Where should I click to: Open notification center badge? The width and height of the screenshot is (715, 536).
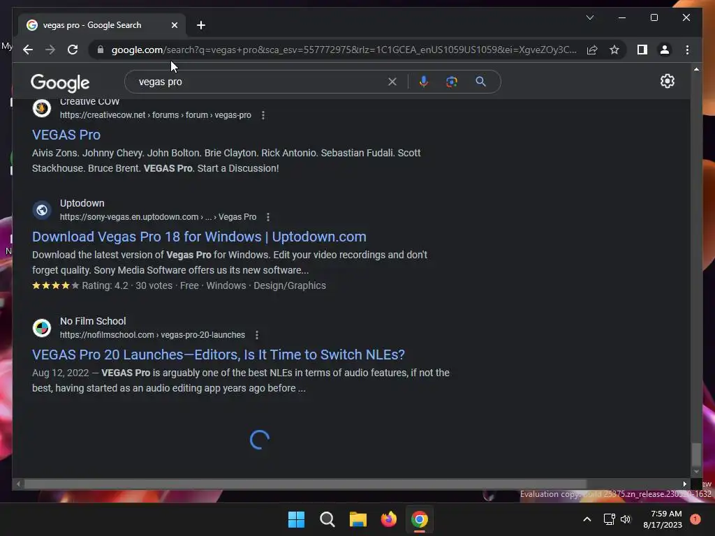(695, 519)
